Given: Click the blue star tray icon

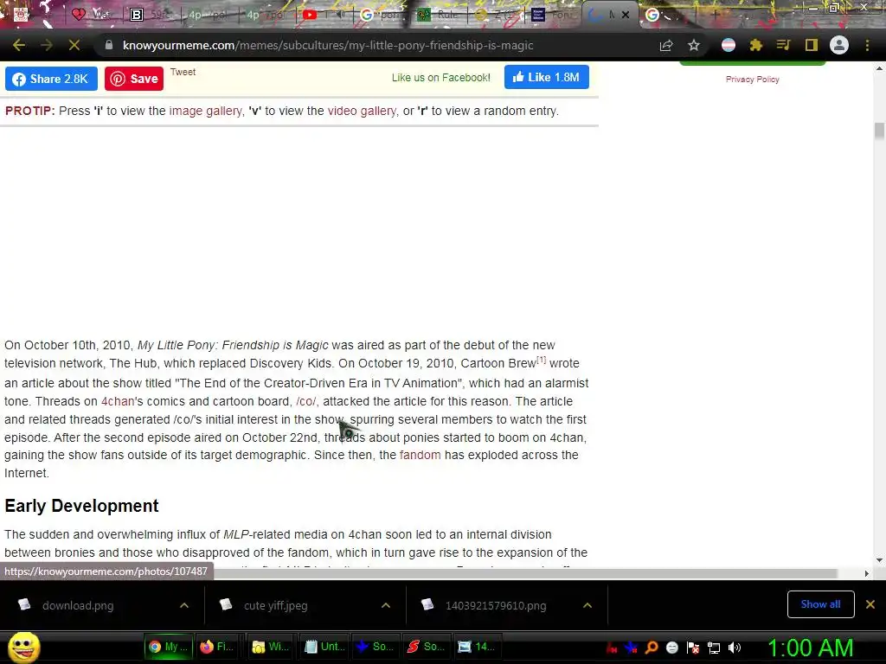Looking at the screenshot, I should click(x=631, y=648).
